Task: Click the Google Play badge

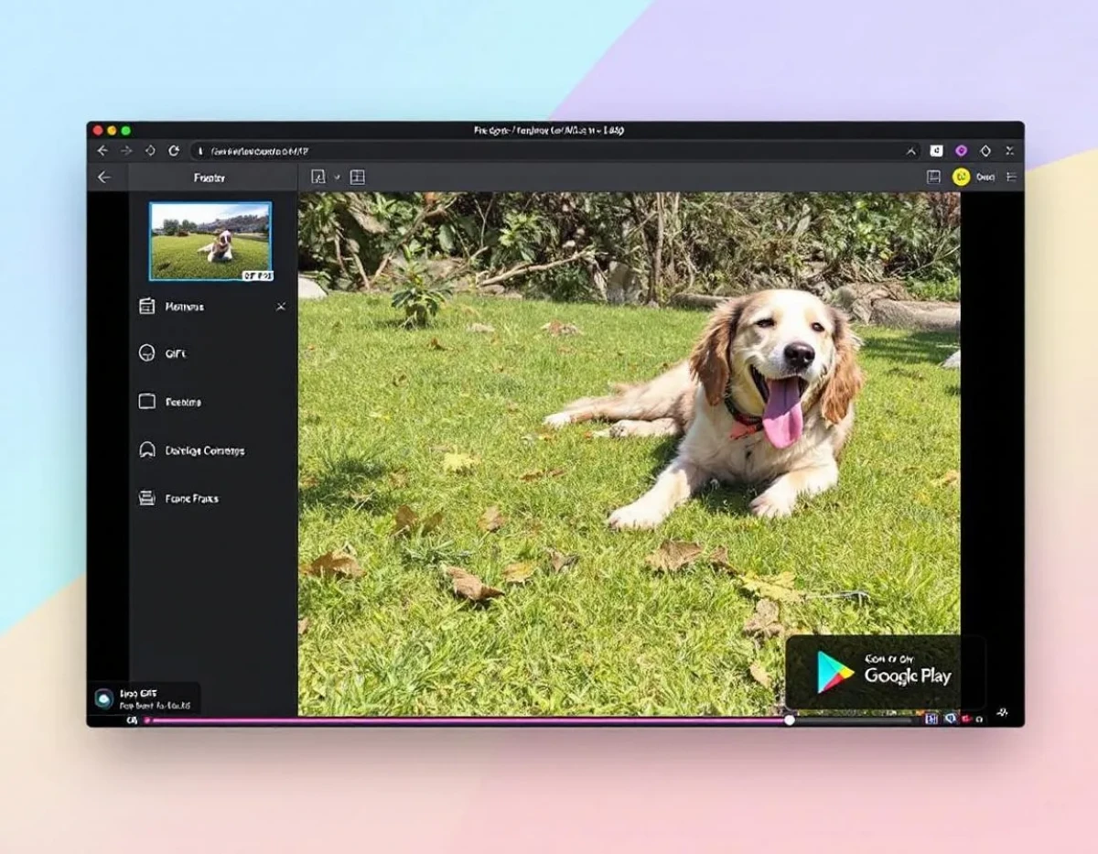Action: (885, 673)
